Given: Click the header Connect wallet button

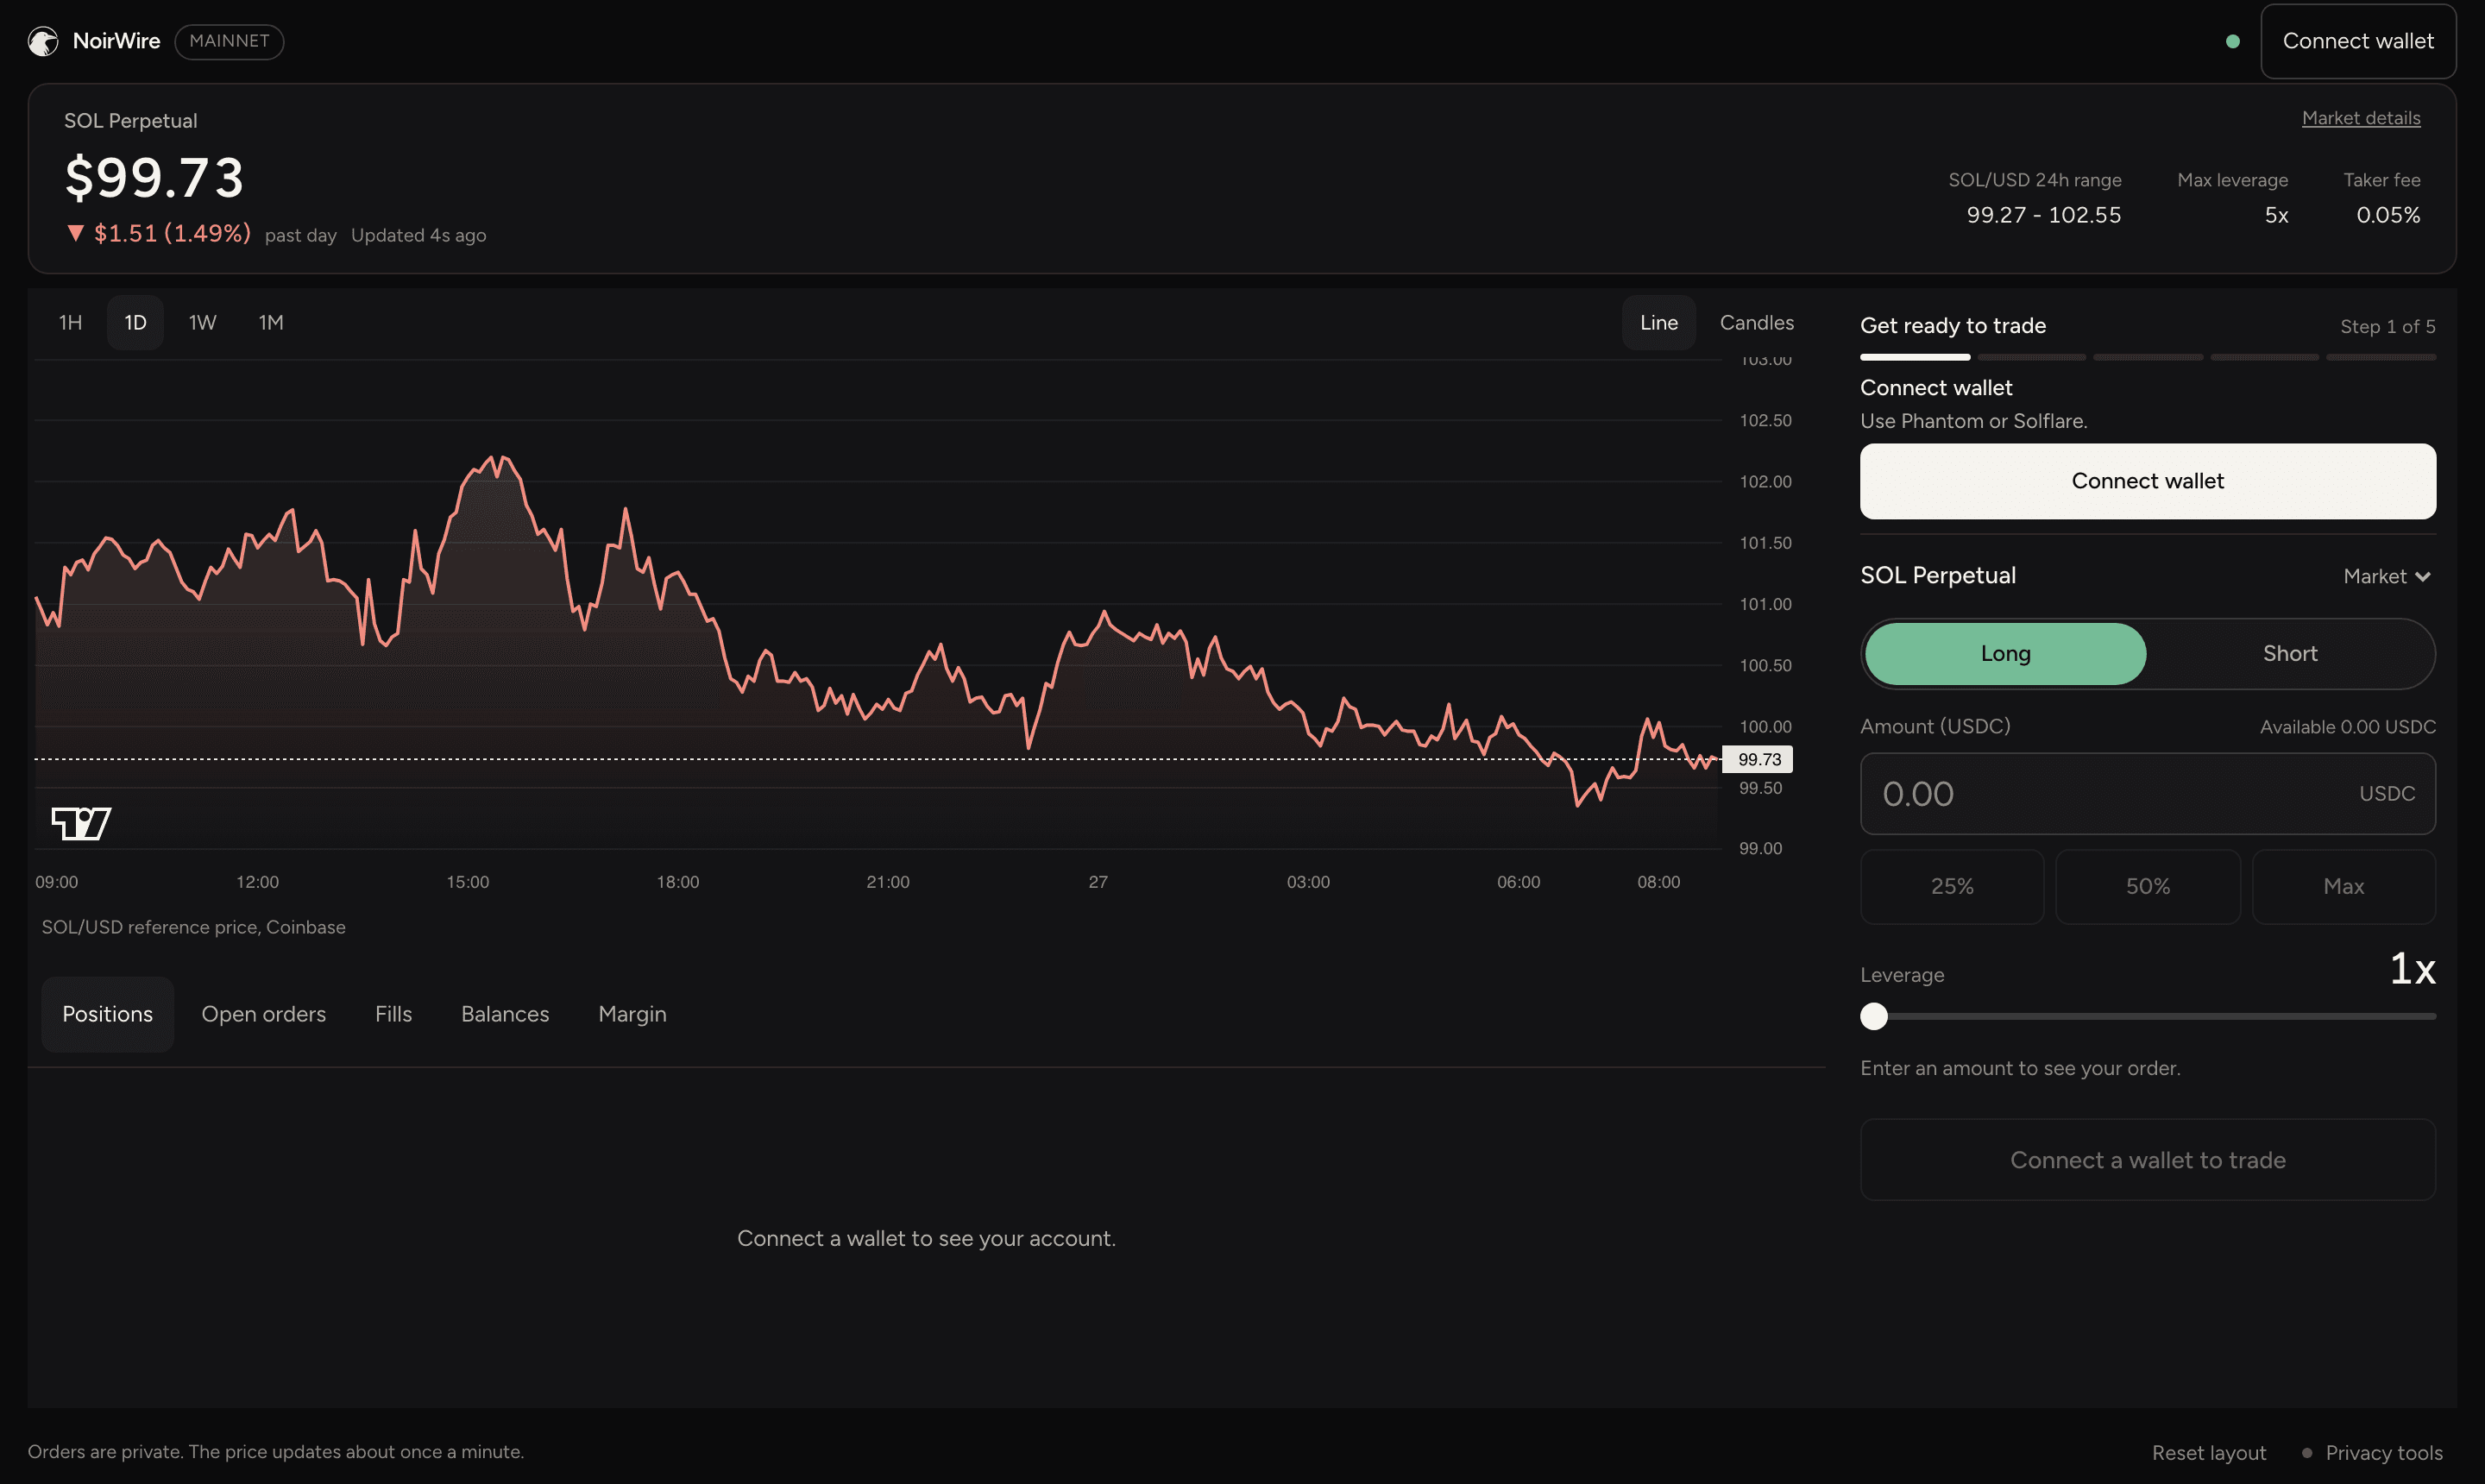Looking at the screenshot, I should 2358,41.
